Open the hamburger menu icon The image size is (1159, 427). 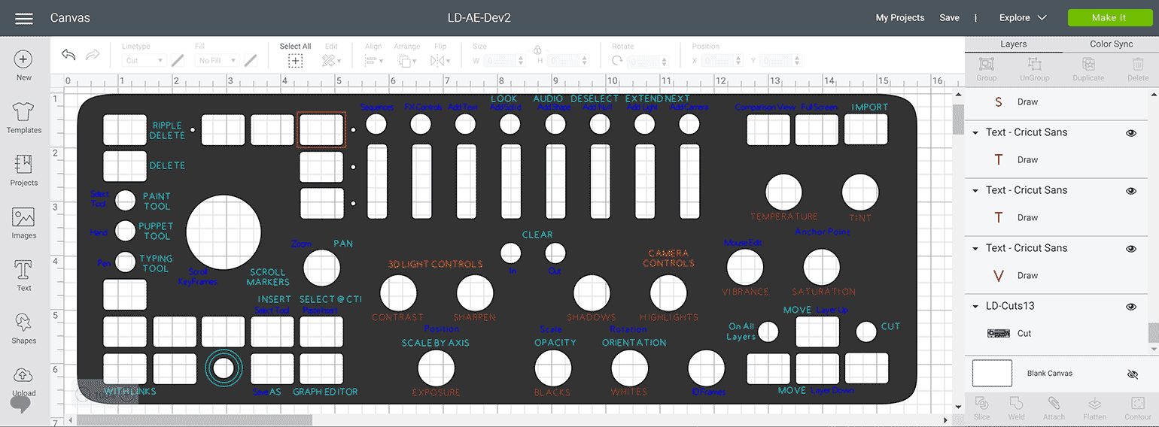pyautogui.click(x=24, y=18)
